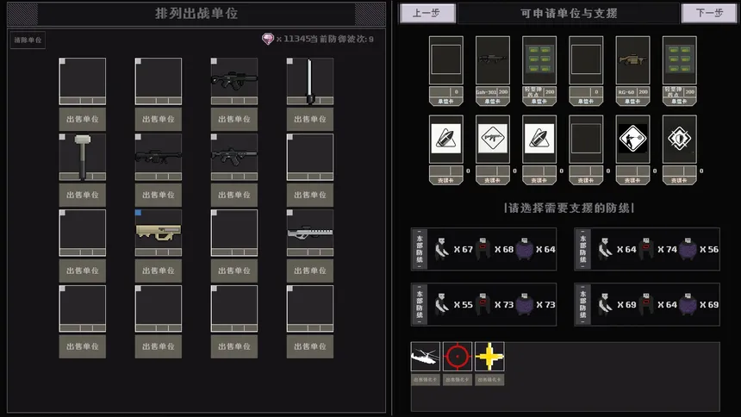The image size is (741, 417).
Task: Select the black rifle unit right of the hammer
Action: tap(159, 157)
